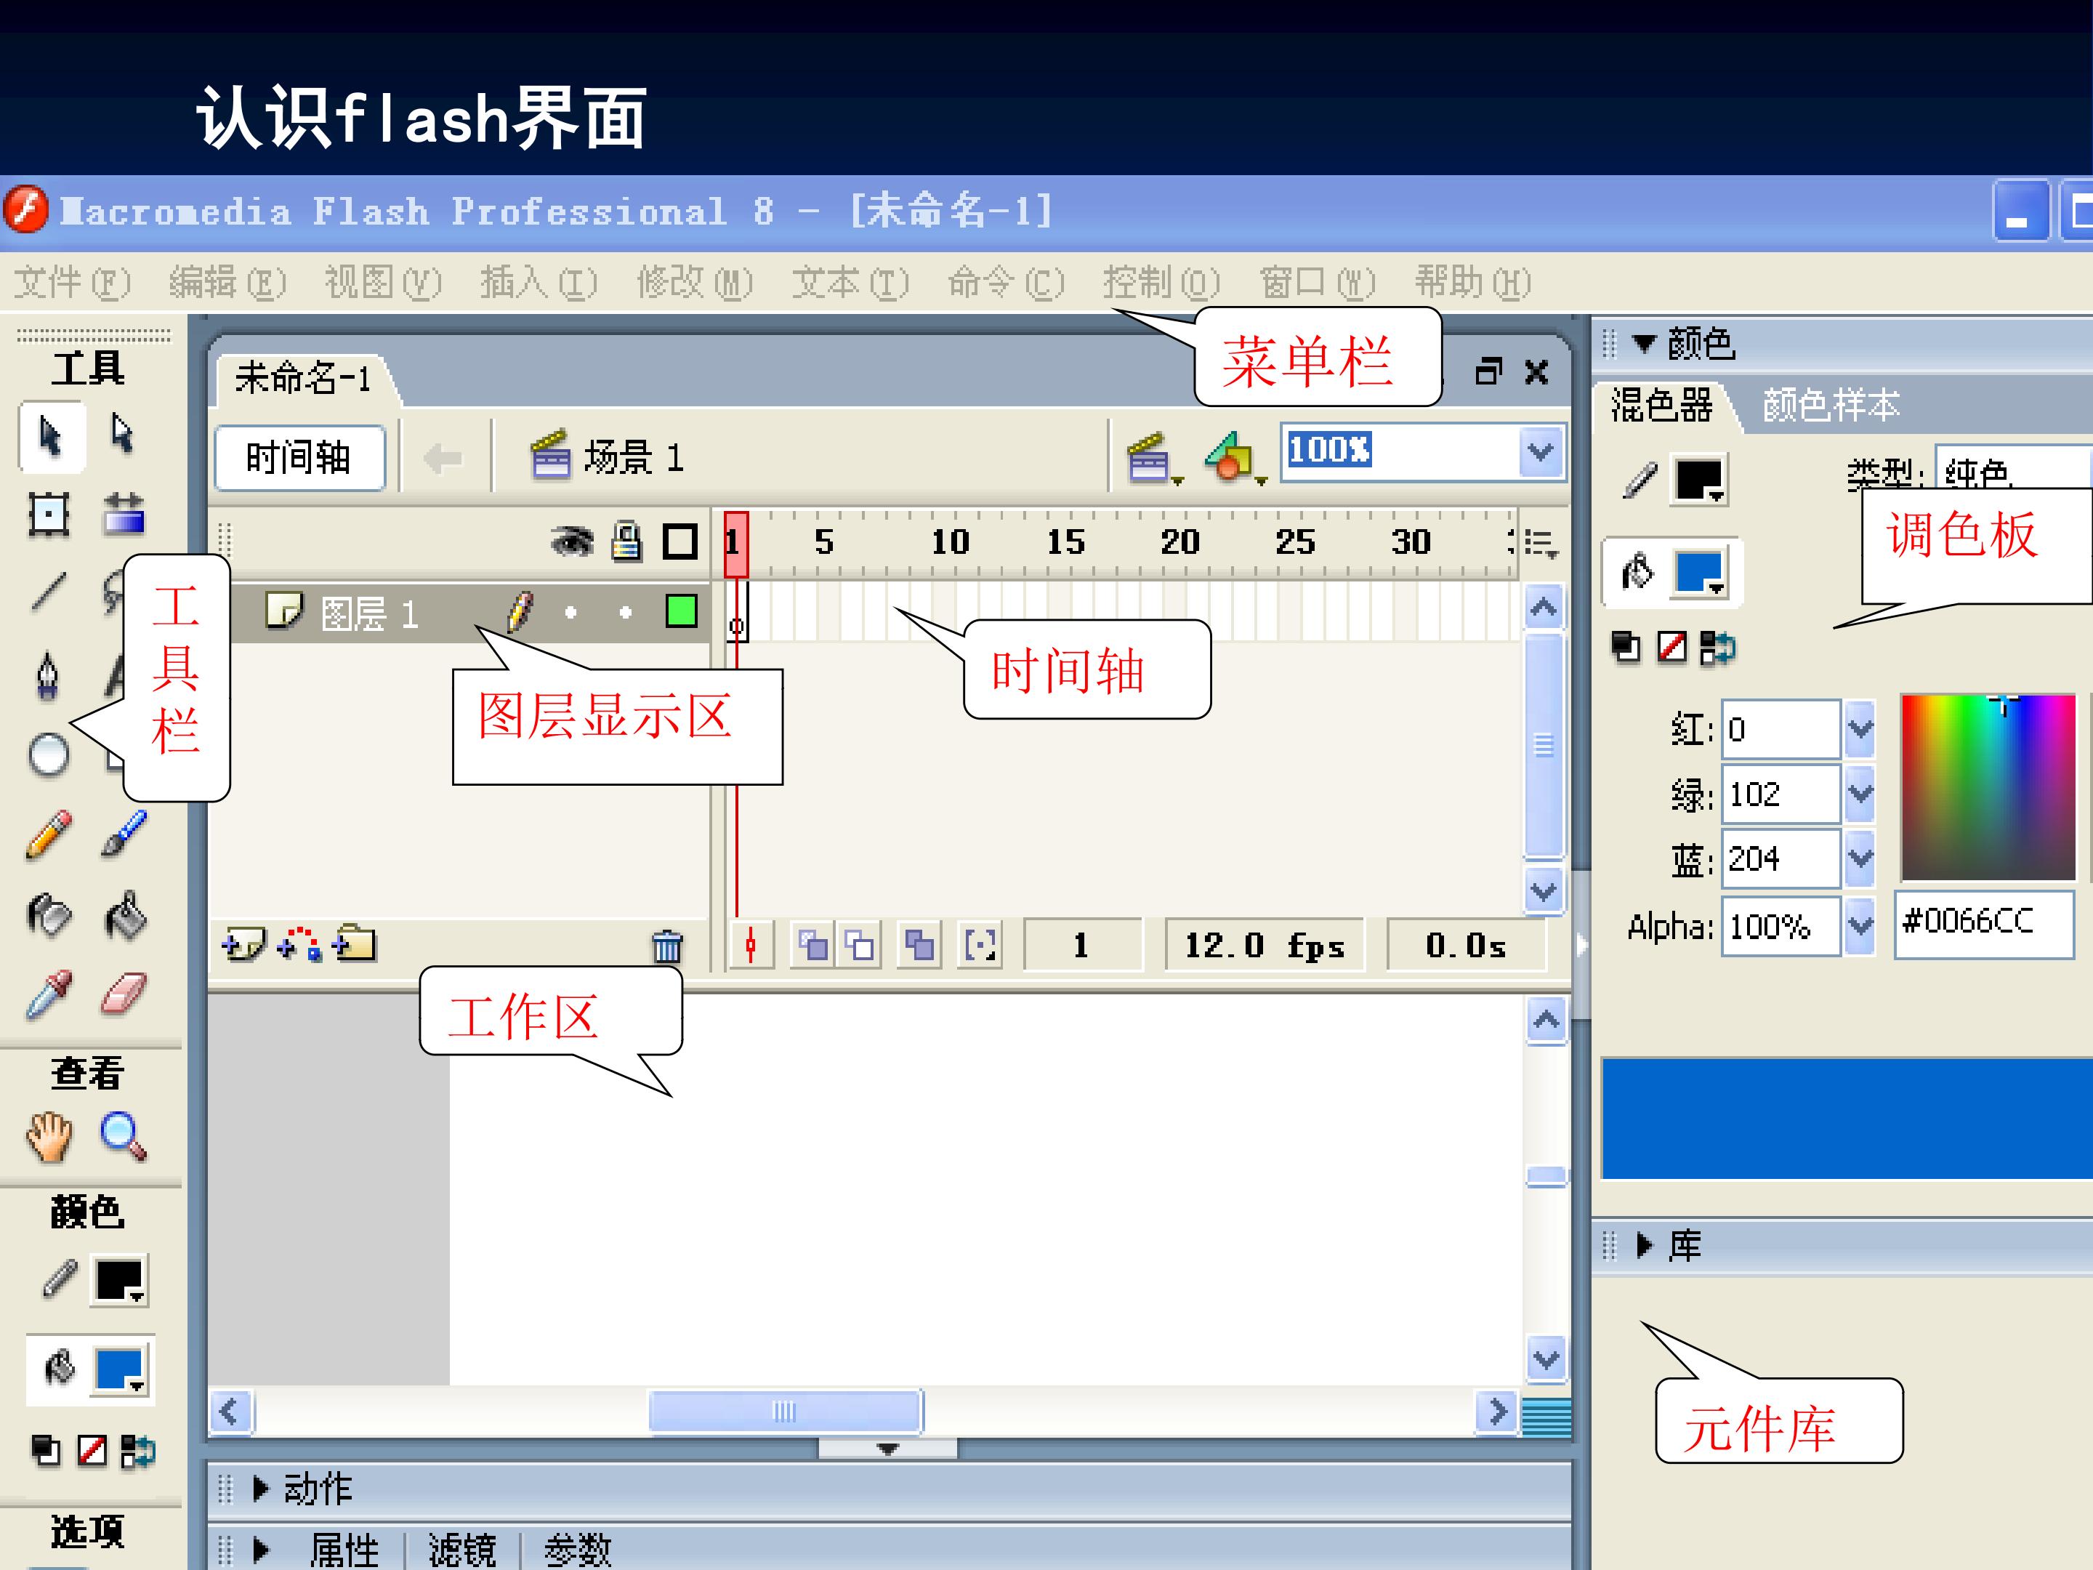Switch to the 颜色样本 tab
Screen dimensions: 2093x1570
point(1830,405)
